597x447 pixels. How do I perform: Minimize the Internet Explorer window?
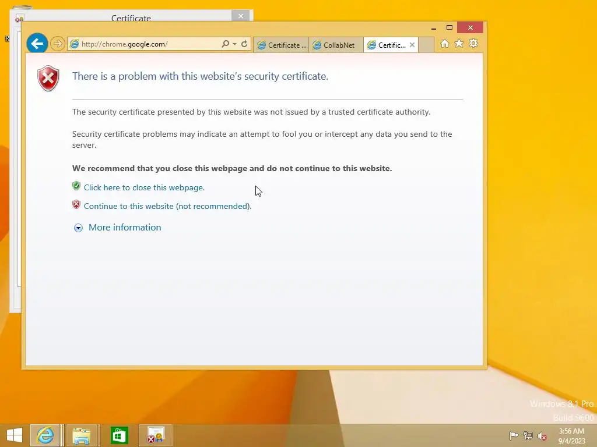pos(434,28)
